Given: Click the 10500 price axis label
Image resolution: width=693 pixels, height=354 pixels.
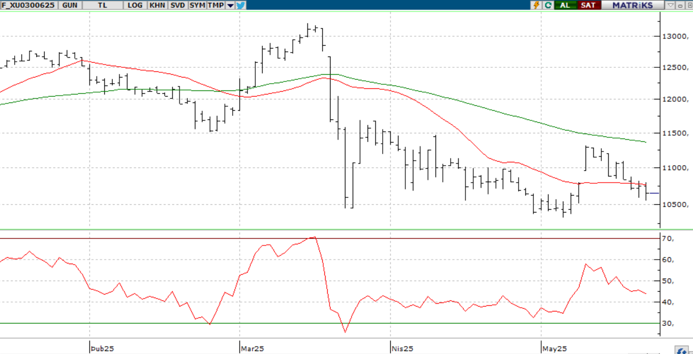Looking at the screenshot, I should 677,205.
